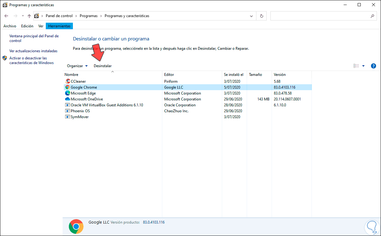This screenshot has width=381, height=236.
Task: Click the 5.68 version cell
Action: pyautogui.click(x=277, y=81)
